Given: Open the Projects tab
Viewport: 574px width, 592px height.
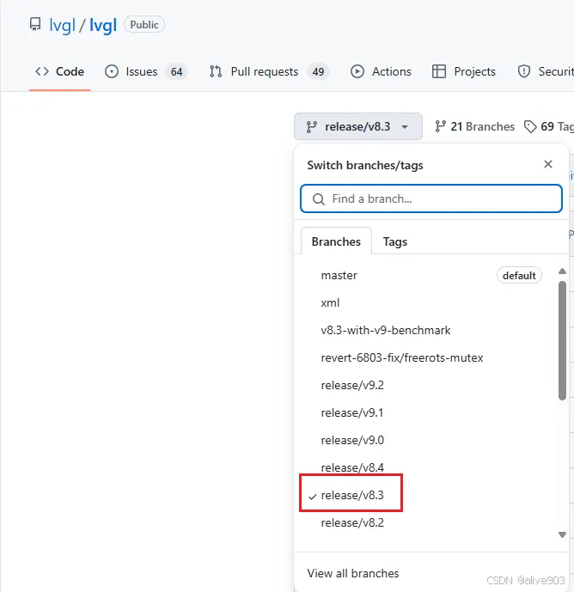Looking at the screenshot, I should pos(464,71).
